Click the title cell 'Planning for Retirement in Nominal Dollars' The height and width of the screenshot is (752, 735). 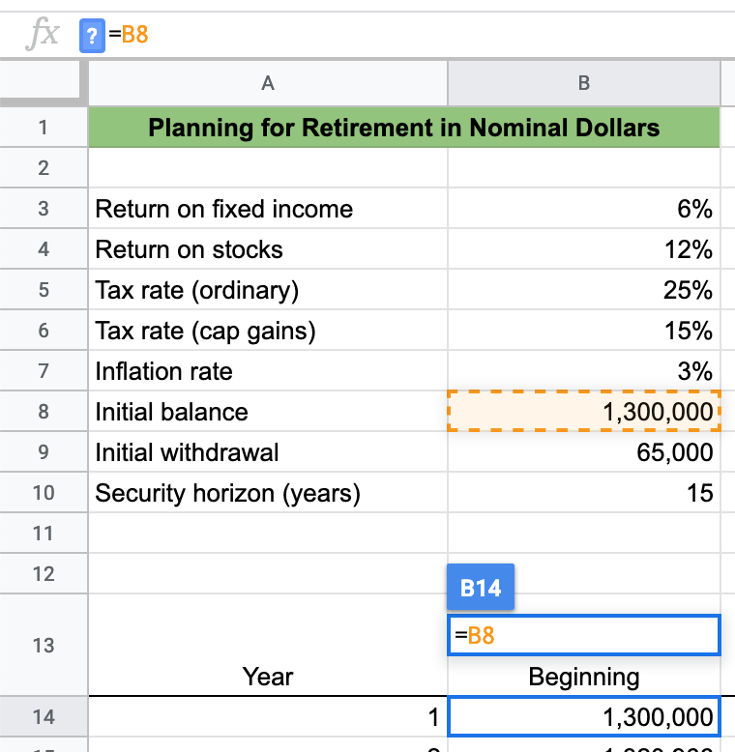(404, 127)
